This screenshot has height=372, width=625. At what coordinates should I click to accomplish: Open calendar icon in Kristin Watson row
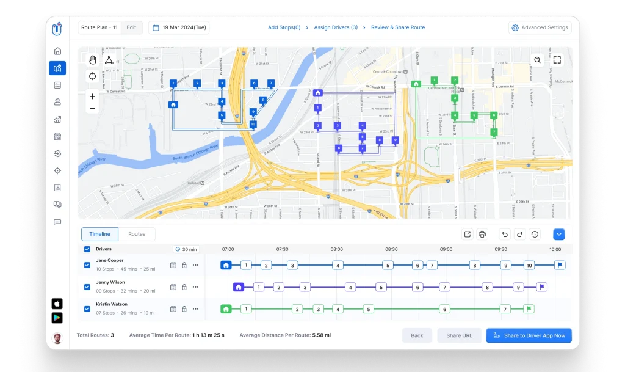[x=173, y=309]
